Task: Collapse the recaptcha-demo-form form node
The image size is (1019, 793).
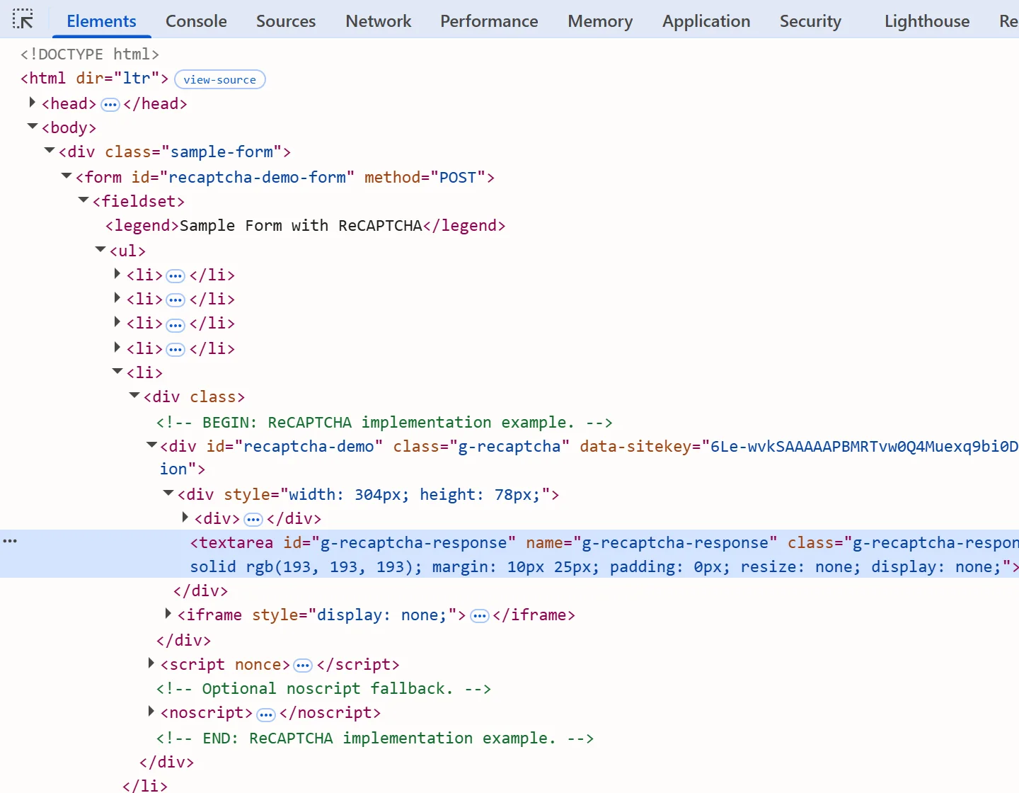Action: [x=66, y=176]
